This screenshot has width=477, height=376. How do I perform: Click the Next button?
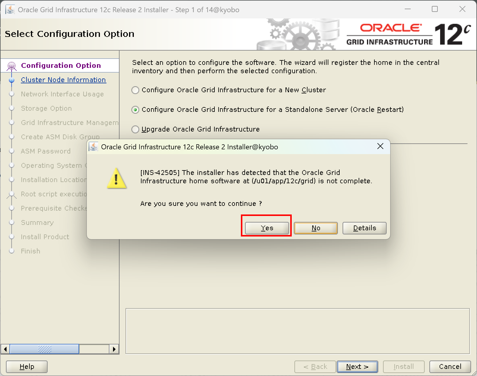(x=357, y=367)
